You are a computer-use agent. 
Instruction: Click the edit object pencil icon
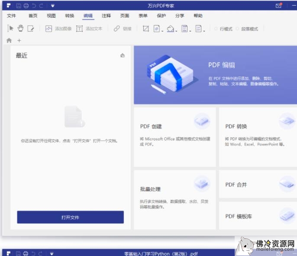point(31,29)
